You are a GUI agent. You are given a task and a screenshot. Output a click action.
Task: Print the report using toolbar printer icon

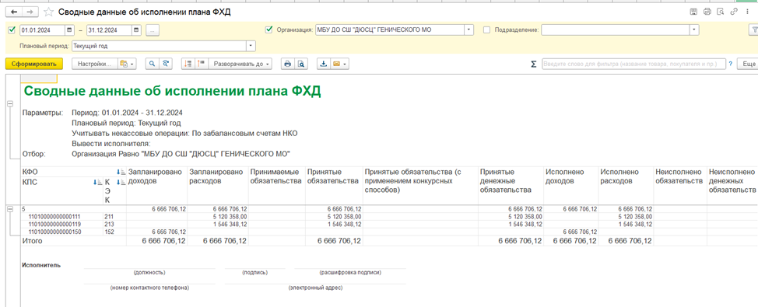(x=288, y=64)
